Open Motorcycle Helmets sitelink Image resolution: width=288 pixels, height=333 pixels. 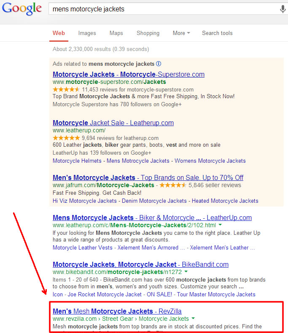point(77,161)
